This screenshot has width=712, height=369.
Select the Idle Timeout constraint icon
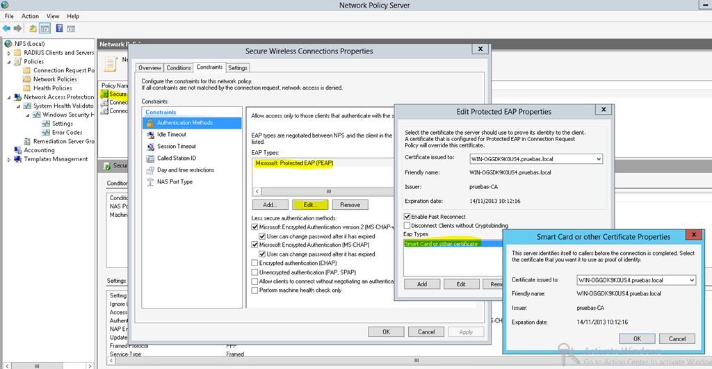click(150, 135)
